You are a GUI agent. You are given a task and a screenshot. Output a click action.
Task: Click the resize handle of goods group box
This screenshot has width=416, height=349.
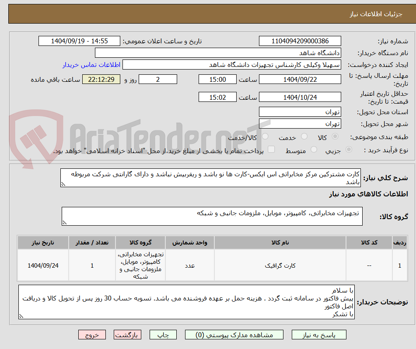click(64, 223)
